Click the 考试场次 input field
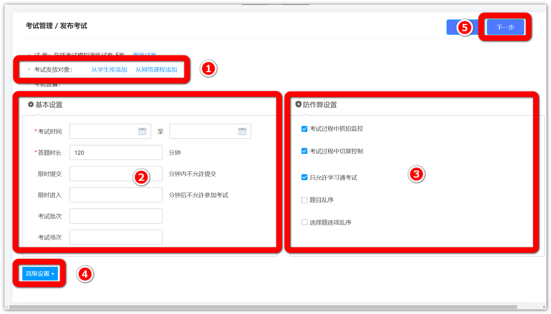Screen dimensions: 551x314 pyautogui.click(x=116, y=237)
